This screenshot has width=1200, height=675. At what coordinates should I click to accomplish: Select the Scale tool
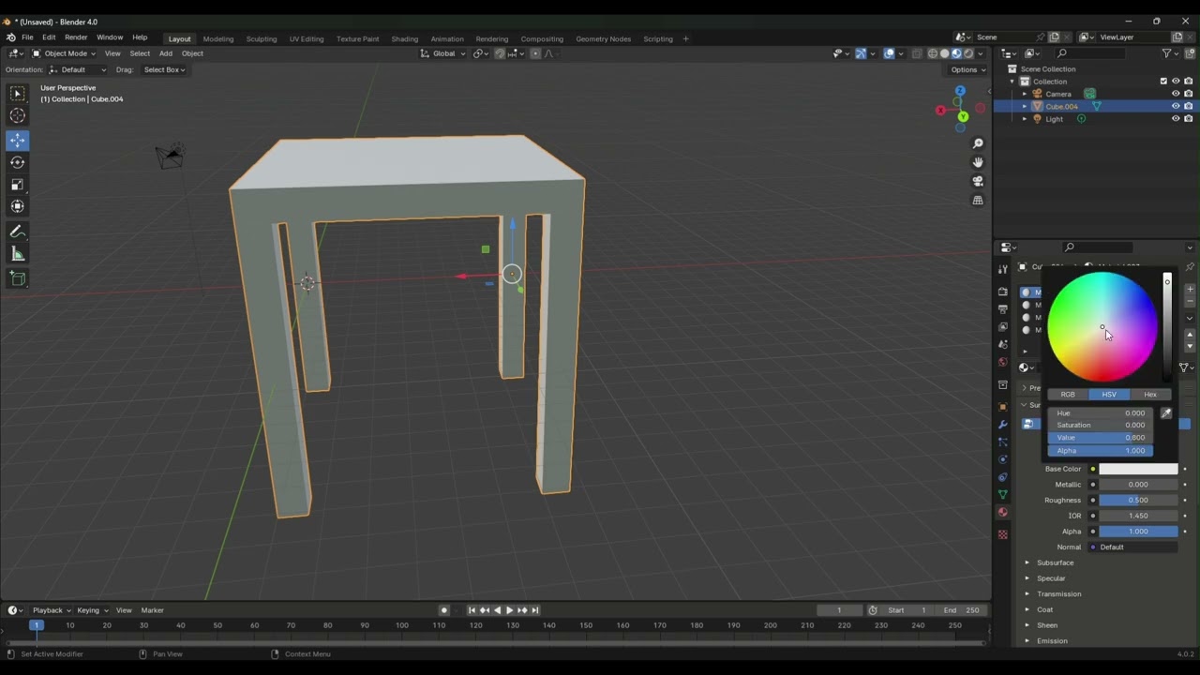coord(18,185)
